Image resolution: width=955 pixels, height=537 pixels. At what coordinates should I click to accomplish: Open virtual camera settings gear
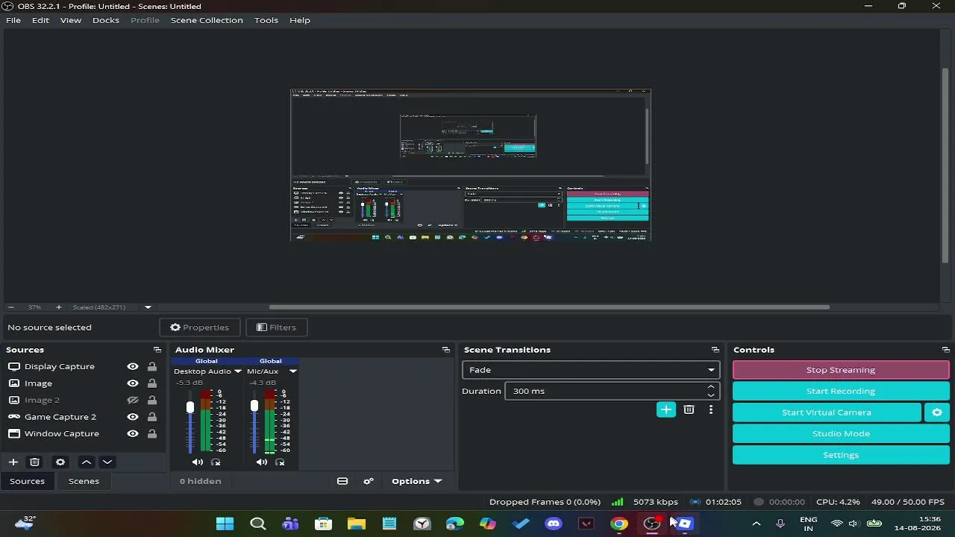[937, 412]
